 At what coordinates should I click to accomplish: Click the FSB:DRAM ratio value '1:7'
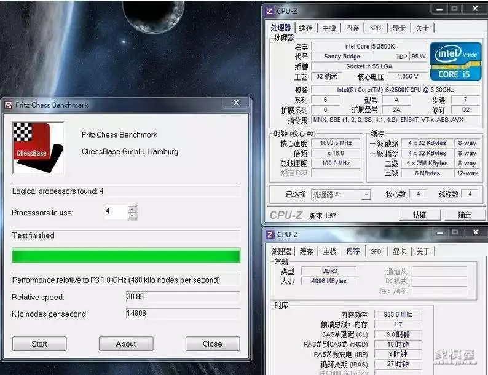(x=398, y=324)
